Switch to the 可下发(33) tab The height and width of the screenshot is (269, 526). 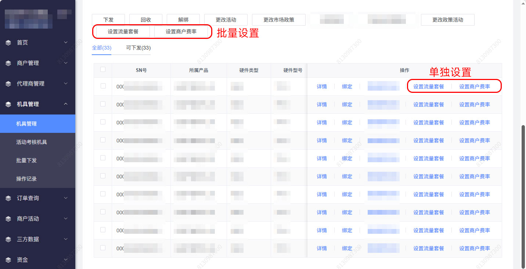pyautogui.click(x=138, y=48)
